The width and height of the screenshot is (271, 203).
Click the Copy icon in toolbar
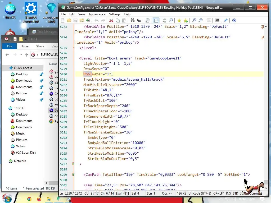click(x=118, y=20)
